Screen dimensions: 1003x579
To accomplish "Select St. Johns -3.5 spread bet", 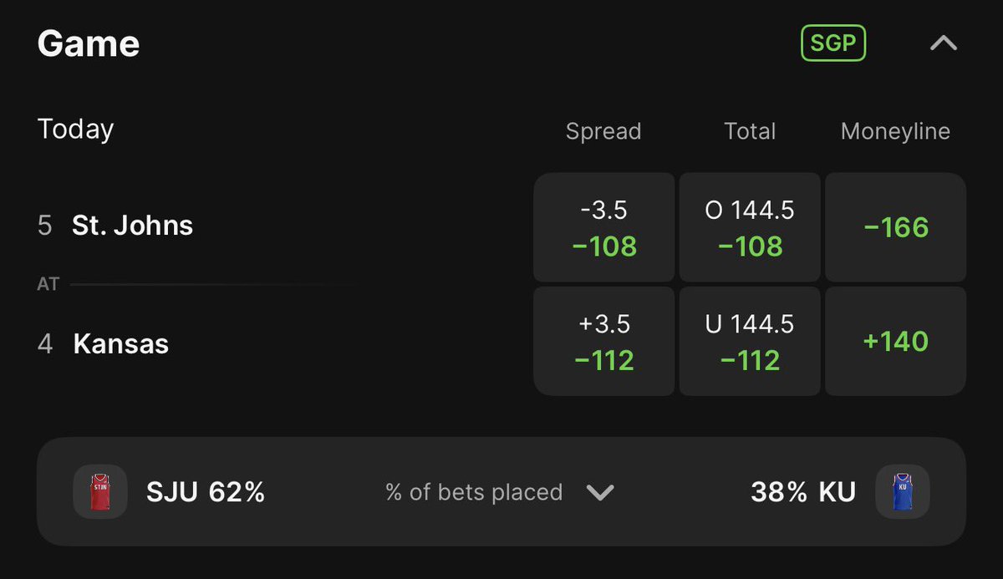I will tap(603, 227).
